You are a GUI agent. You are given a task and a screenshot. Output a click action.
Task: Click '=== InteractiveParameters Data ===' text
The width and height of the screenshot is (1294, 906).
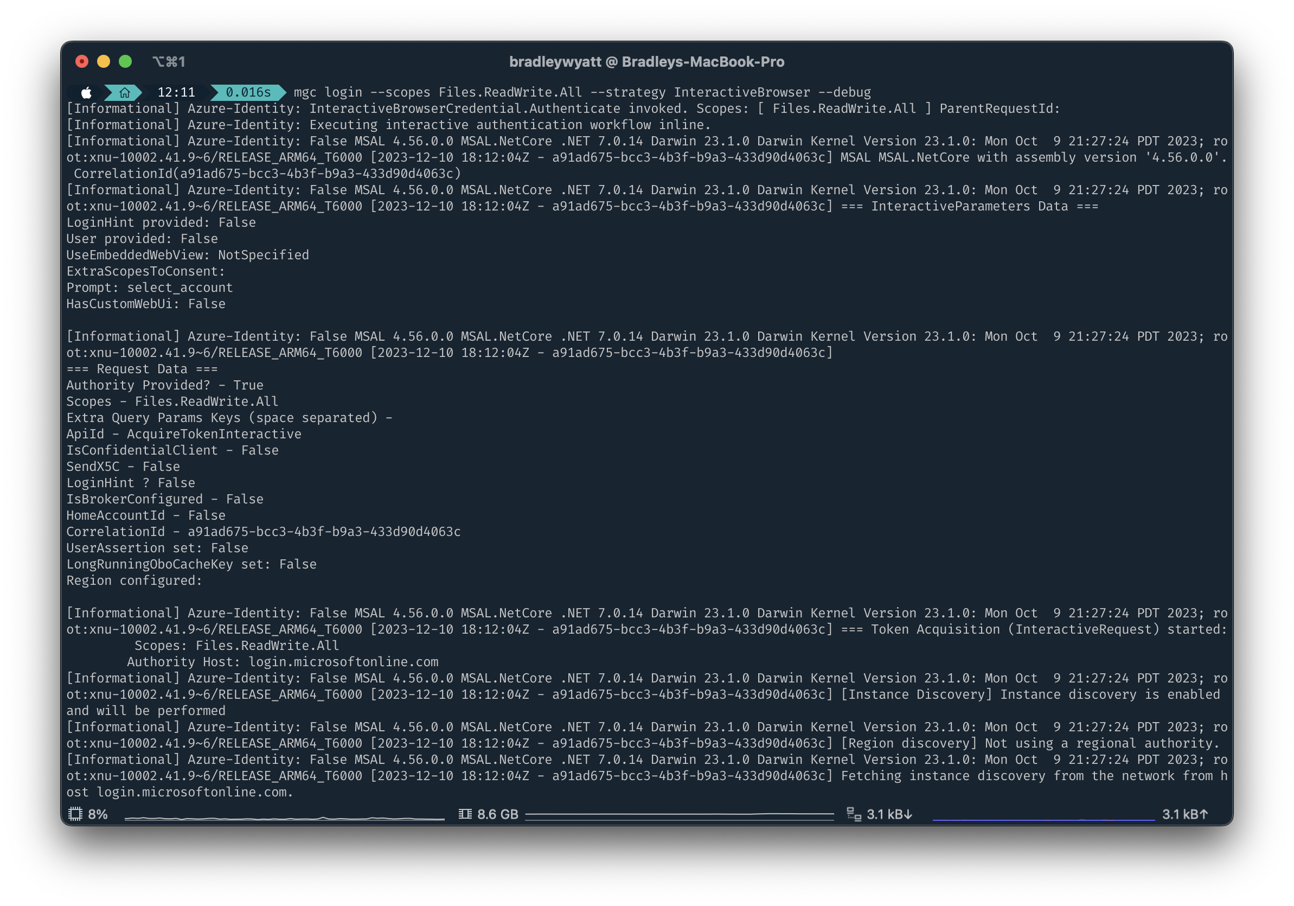969,207
